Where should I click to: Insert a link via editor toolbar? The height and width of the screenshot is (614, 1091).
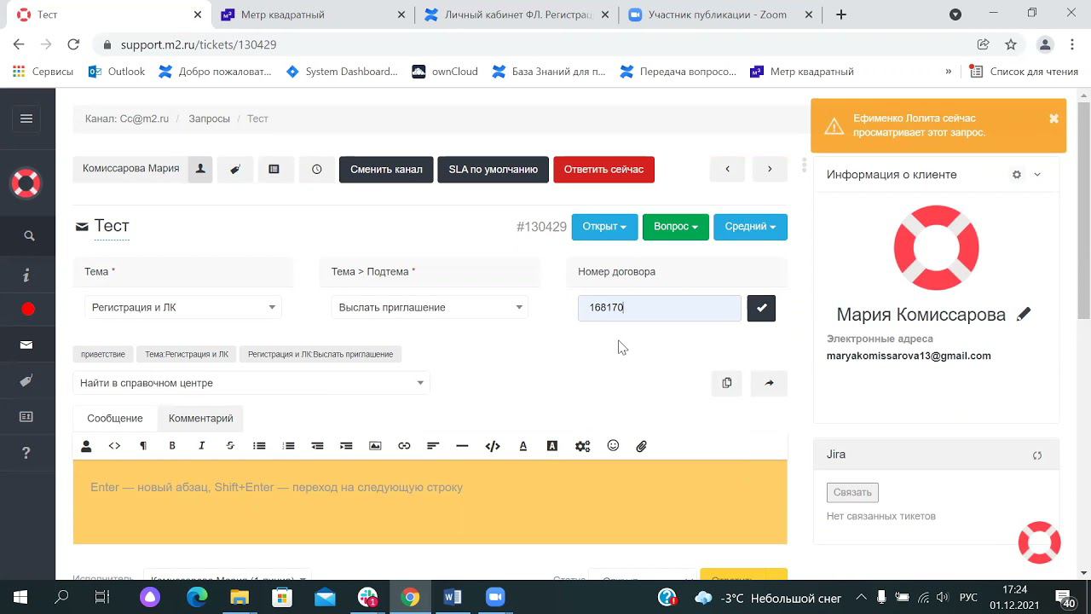point(404,446)
